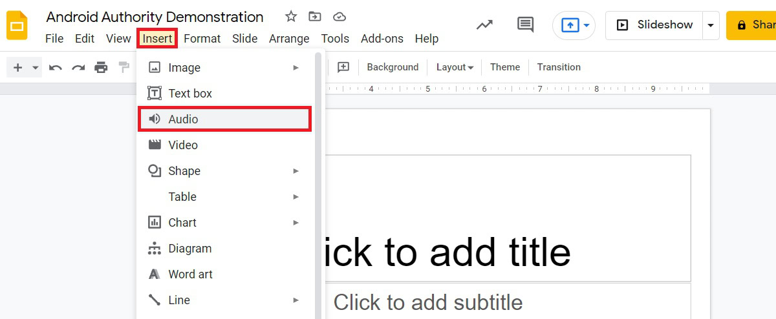
Task: Open the activity dashboard trend icon
Action: [484, 25]
